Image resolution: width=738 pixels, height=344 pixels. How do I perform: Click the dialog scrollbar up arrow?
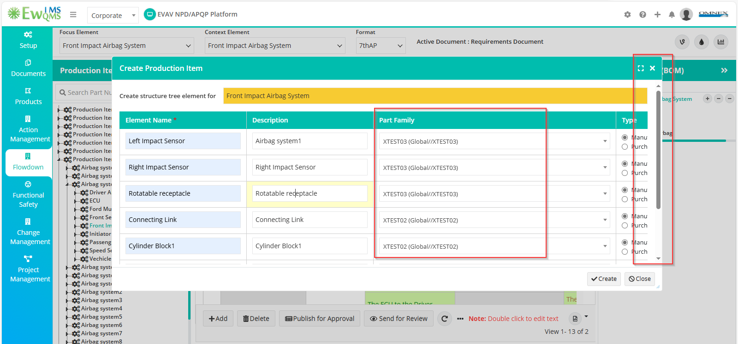point(658,86)
